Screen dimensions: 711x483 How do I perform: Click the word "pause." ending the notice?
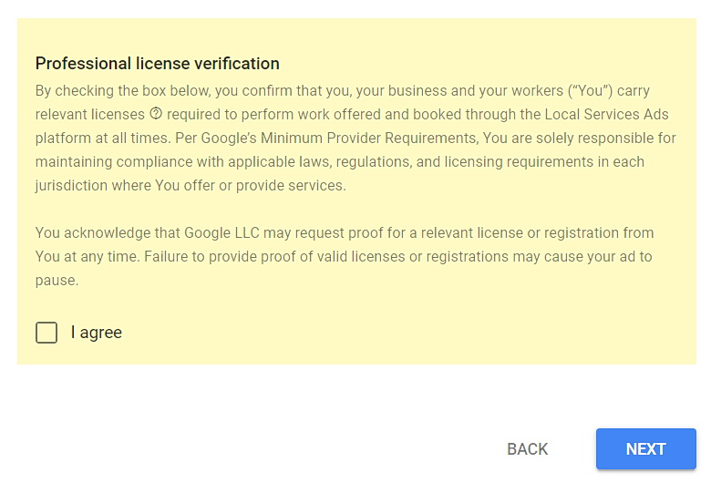click(57, 281)
